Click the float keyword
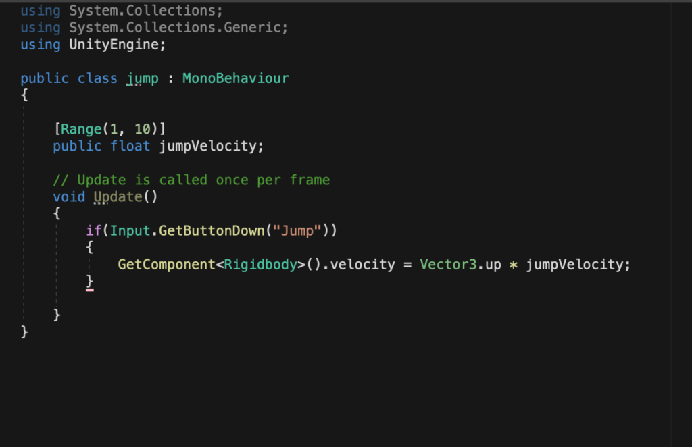692x447 pixels. (130, 146)
